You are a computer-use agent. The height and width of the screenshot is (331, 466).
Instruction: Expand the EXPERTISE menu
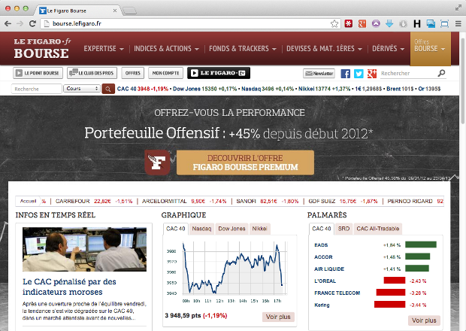tap(104, 48)
